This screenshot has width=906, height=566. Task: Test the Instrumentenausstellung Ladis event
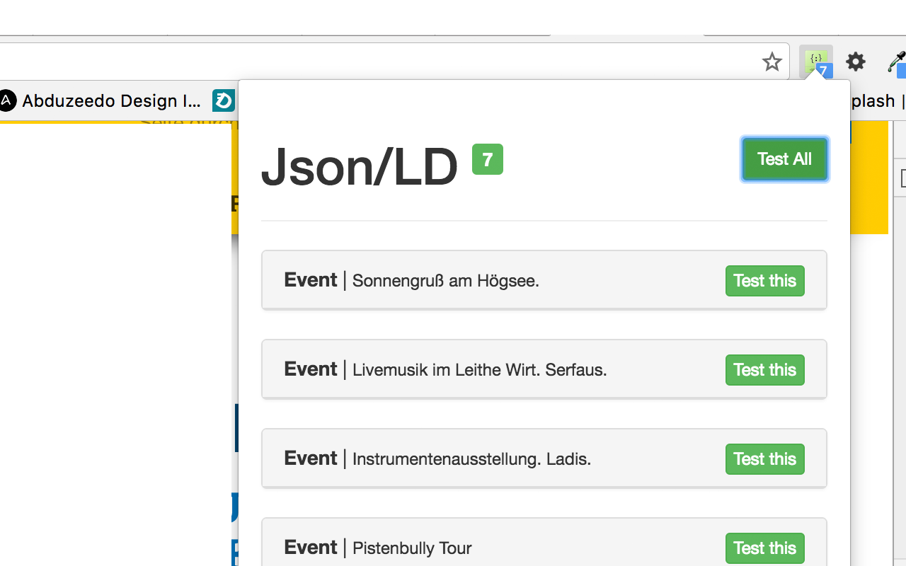764,459
